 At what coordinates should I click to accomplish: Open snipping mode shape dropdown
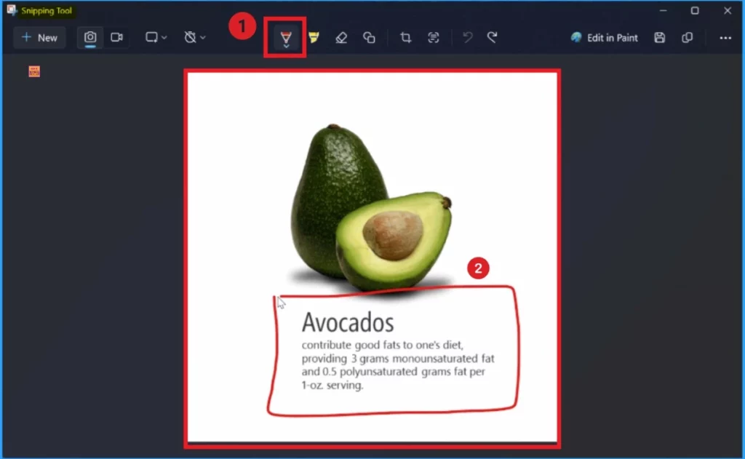click(156, 38)
